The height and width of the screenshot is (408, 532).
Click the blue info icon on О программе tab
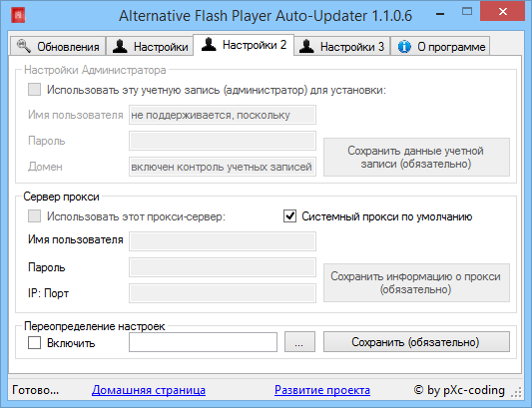pos(404,47)
